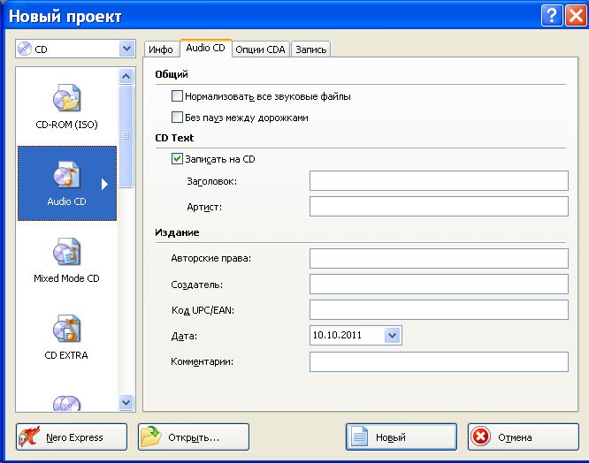Screen dimensions: 589x463
Task: Select the CD-ROM (ISO) project icon
Action: 67,99
